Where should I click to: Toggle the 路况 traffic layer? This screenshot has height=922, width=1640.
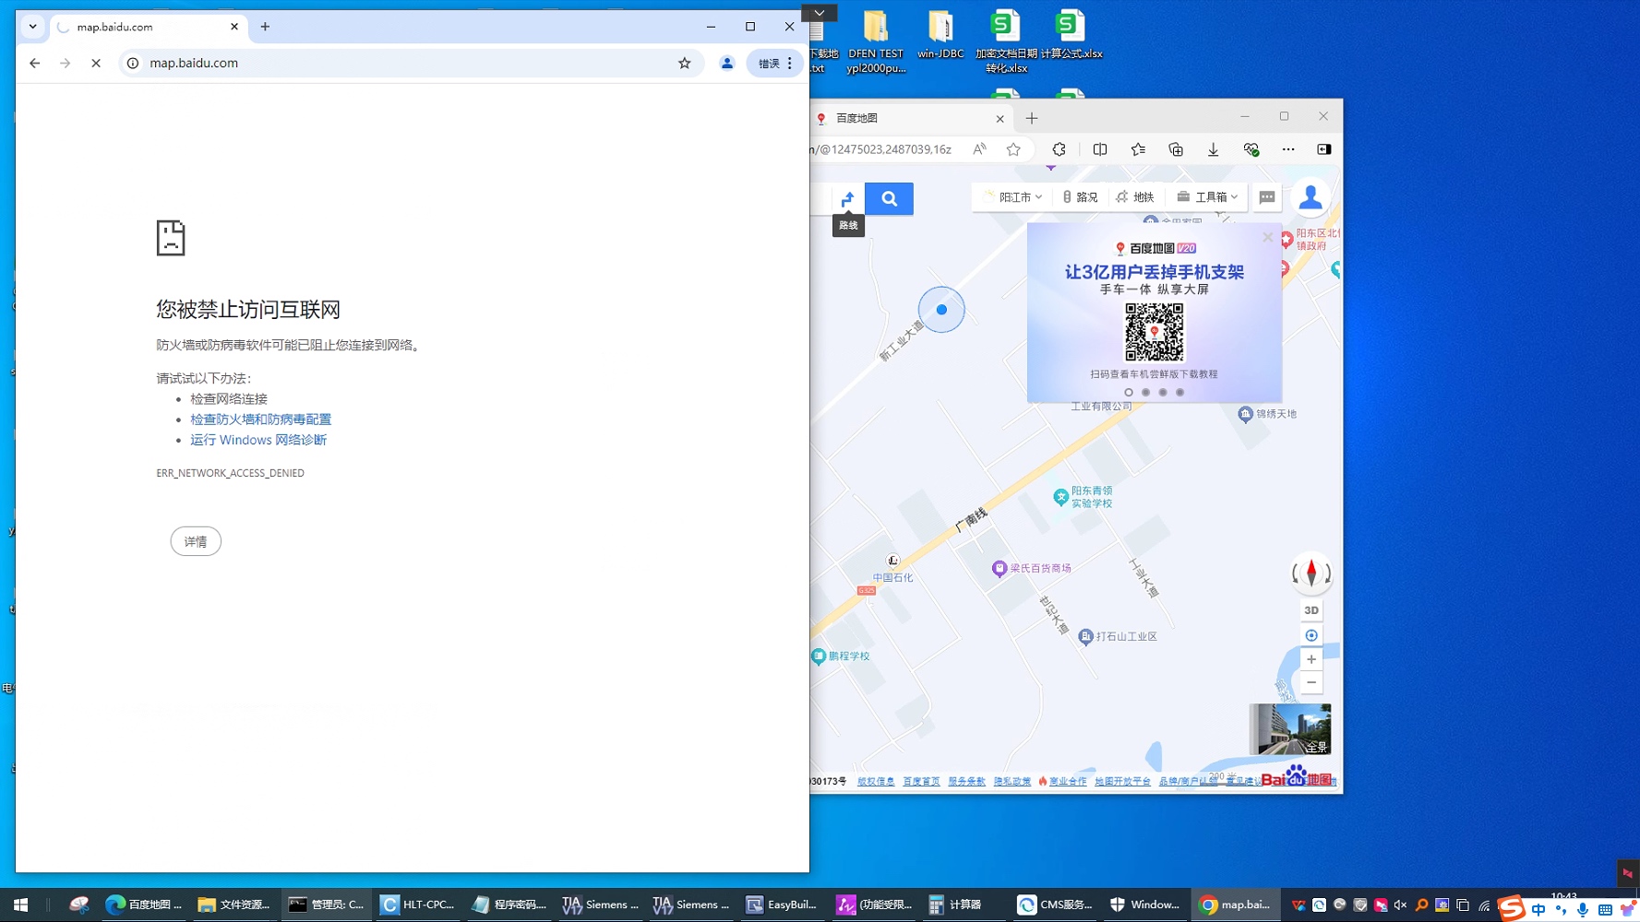(x=1080, y=197)
